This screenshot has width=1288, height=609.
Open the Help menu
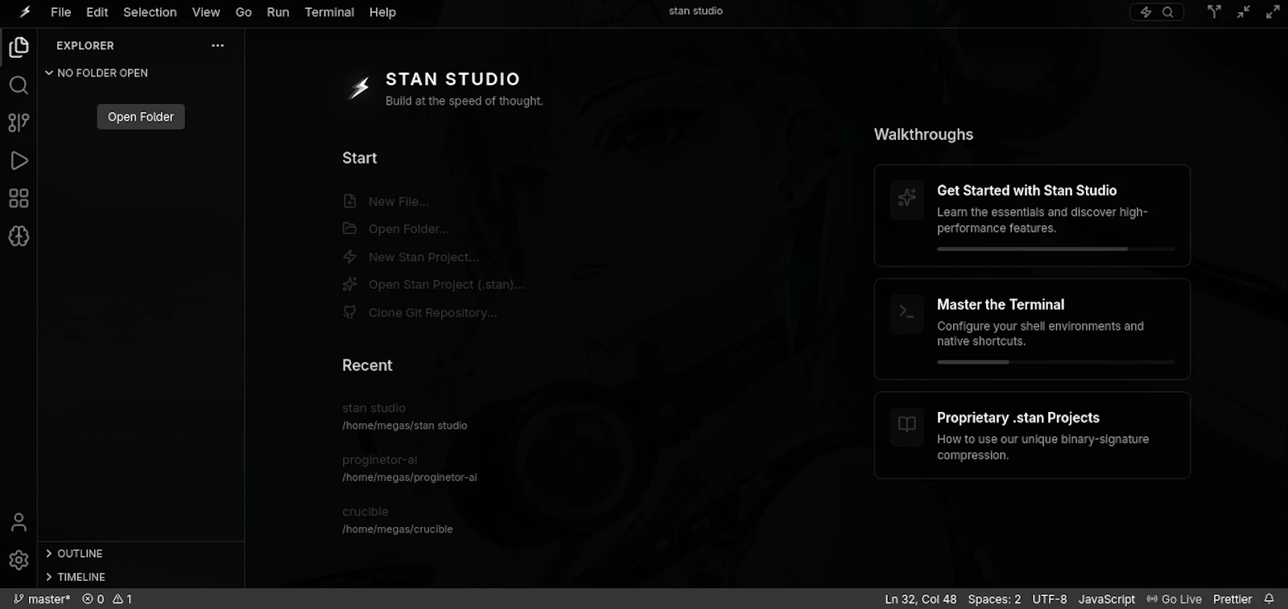382,12
